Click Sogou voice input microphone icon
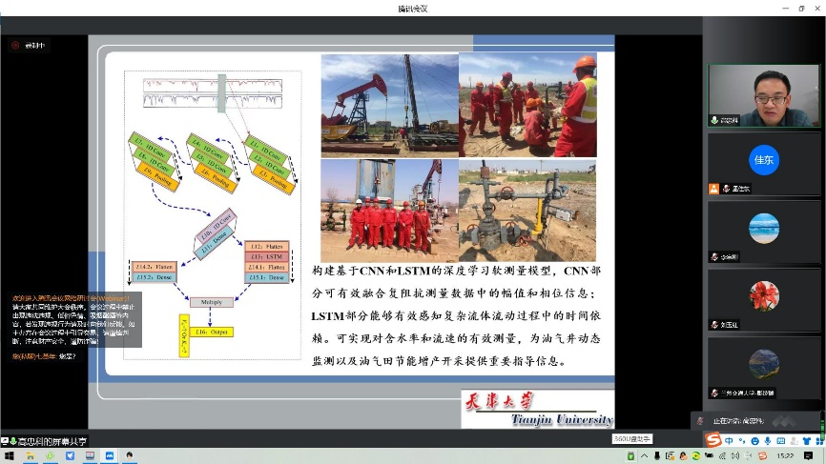 coord(767,440)
